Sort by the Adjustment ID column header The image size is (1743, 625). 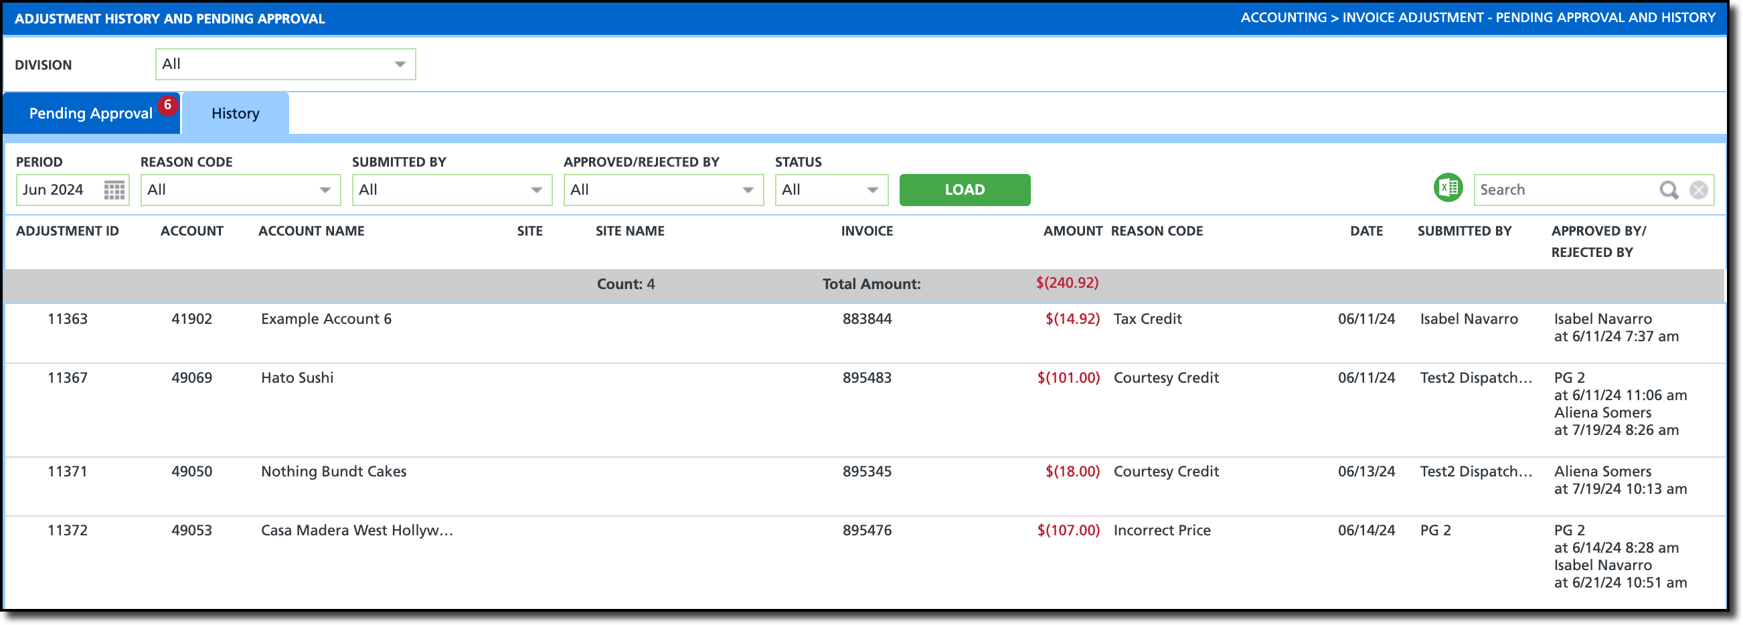(x=68, y=232)
